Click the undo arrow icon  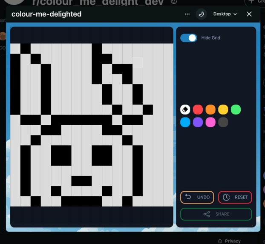188,197
